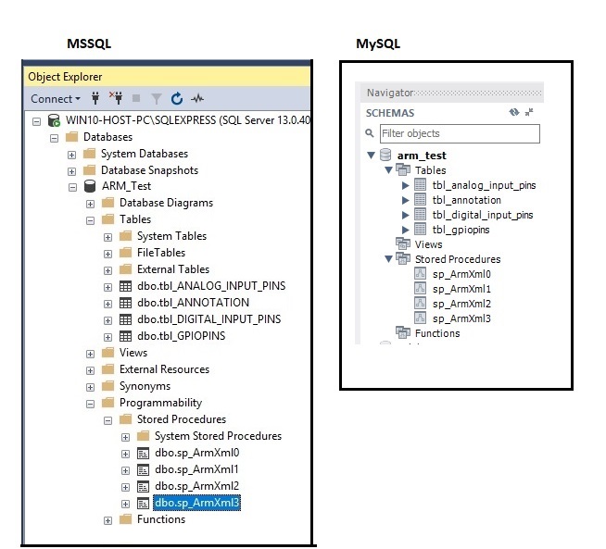Collapse MySQL Stored Procedures node
This screenshot has height=549, width=606.
click(389, 259)
